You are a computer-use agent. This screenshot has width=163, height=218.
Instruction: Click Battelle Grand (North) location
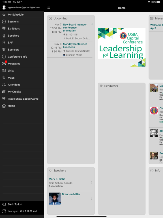click(78, 51)
